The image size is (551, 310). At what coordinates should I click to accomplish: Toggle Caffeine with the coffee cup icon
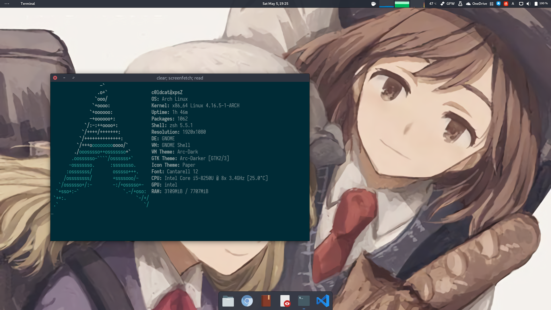374,4
